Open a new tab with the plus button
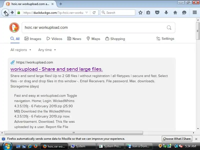The width and height of the screenshot is (200, 150). click(61, 4)
